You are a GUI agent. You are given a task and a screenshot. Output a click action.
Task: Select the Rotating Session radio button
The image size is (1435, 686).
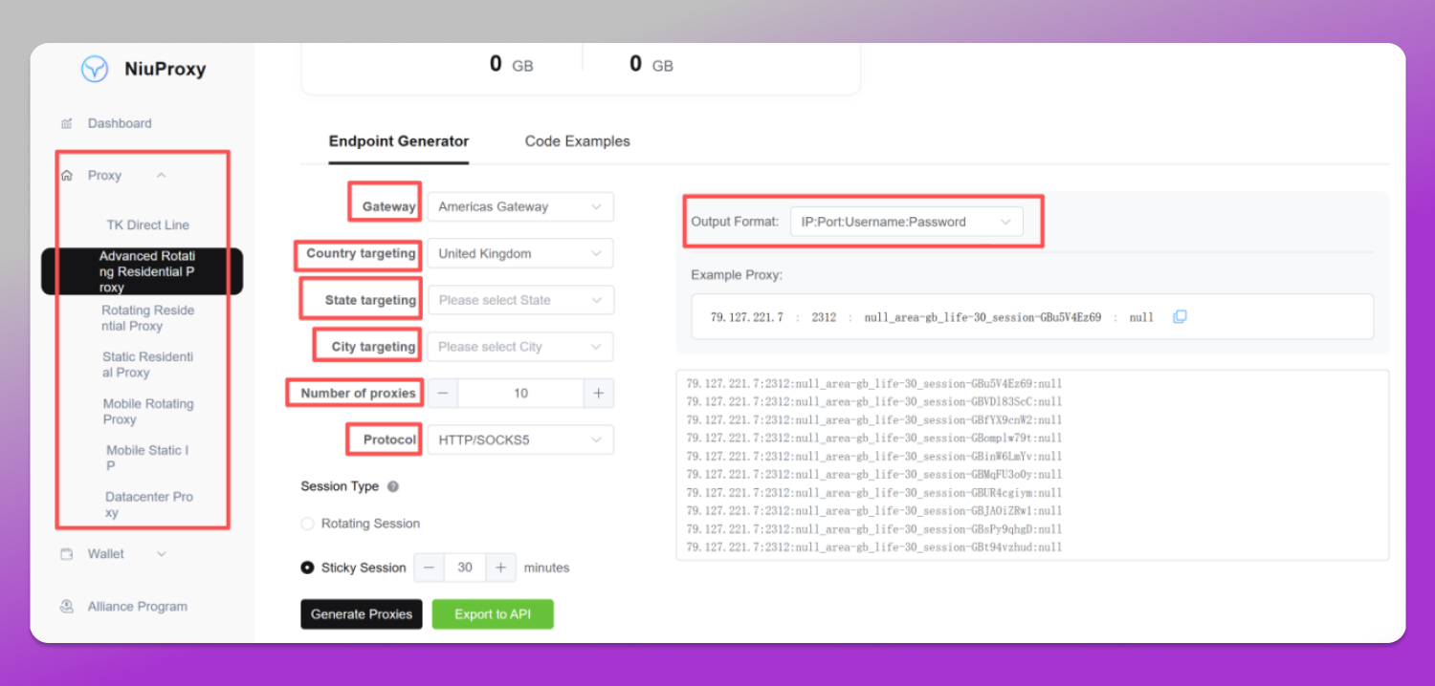[x=307, y=524]
